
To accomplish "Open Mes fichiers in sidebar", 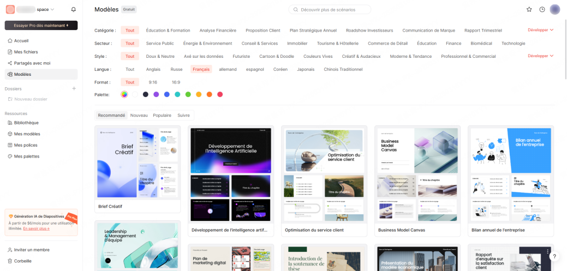I will pyautogui.click(x=41, y=52).
